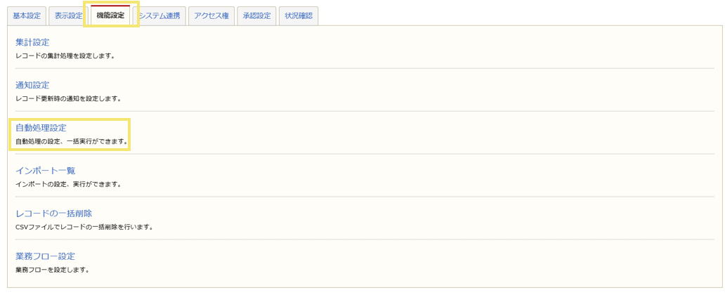Switch to the 承認設定 tab
Screen dimensions: 725x295
256,16
